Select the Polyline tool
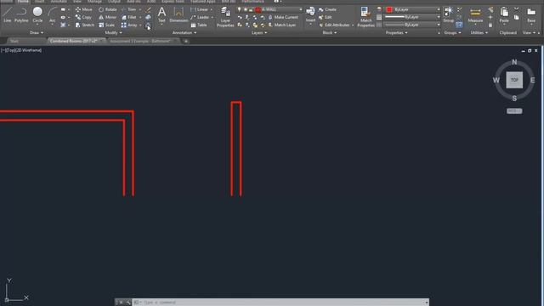Image resolution: width=544 pixels, height=306 pixels. tap(21, 14)
